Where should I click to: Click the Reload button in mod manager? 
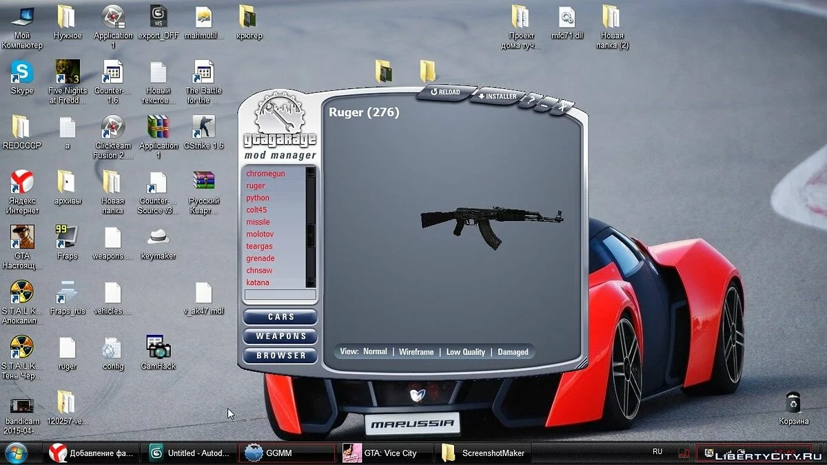pos(446,92)
